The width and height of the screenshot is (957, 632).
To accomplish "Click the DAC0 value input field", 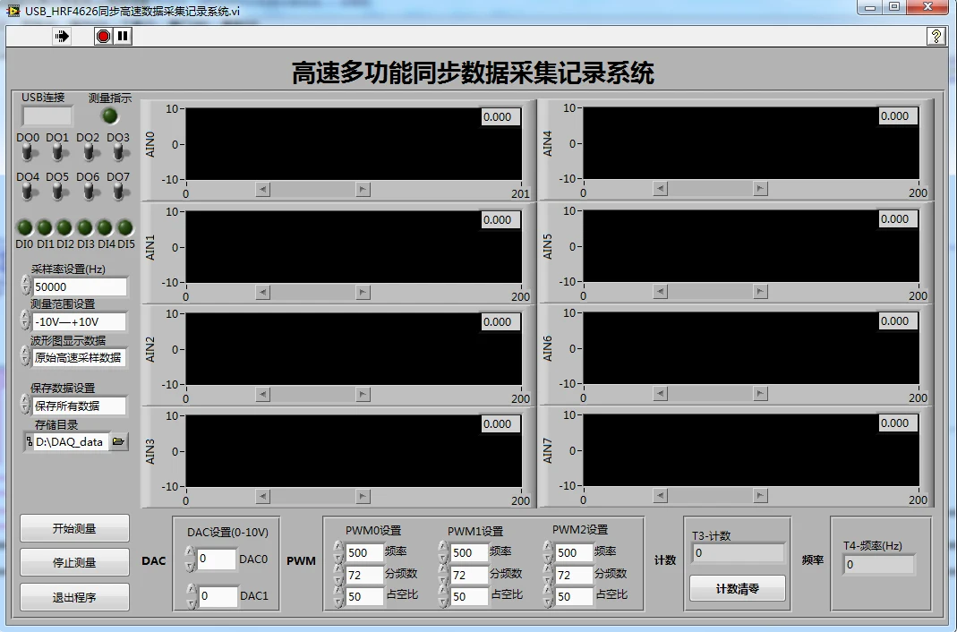I will click(217, 559).
